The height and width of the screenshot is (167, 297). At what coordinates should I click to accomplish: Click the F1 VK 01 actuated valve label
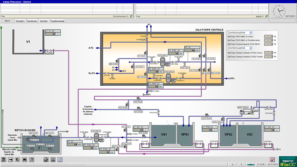pos(141,56)
